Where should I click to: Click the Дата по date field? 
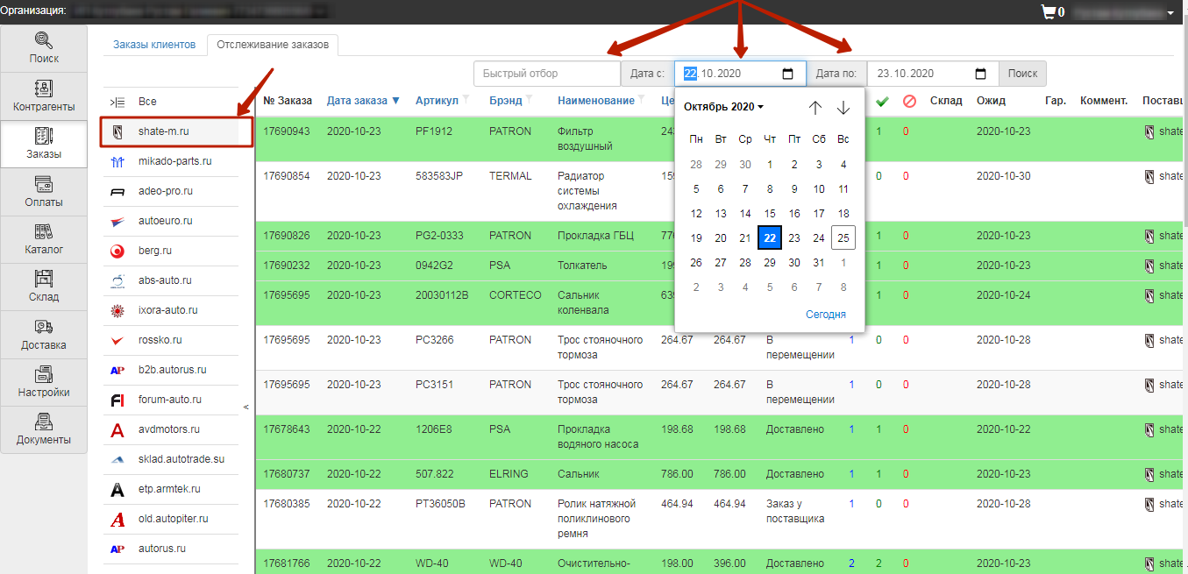coord(933,74)
